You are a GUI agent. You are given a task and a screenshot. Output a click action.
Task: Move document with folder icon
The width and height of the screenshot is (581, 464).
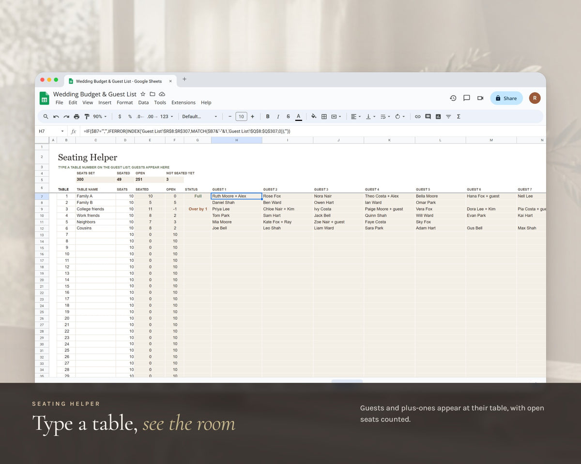tap(153, 94)
